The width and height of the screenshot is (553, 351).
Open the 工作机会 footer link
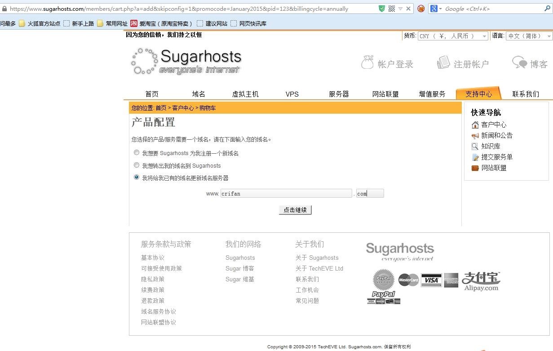coord(307,290)
